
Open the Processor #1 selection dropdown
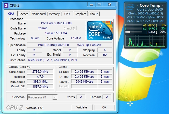[42, 97]
